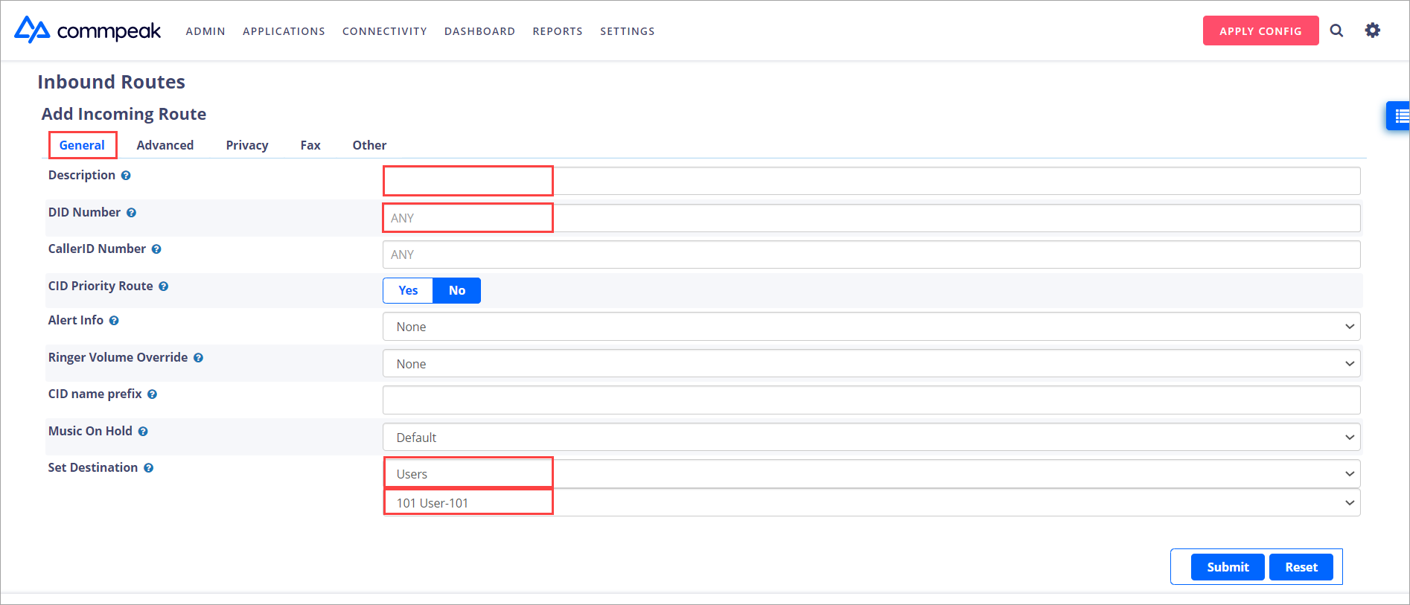The width and height of the screenshot is (1410, 605).
Task: Open the Applications menu
Action: pyautogui.click(x=284, y=31)
